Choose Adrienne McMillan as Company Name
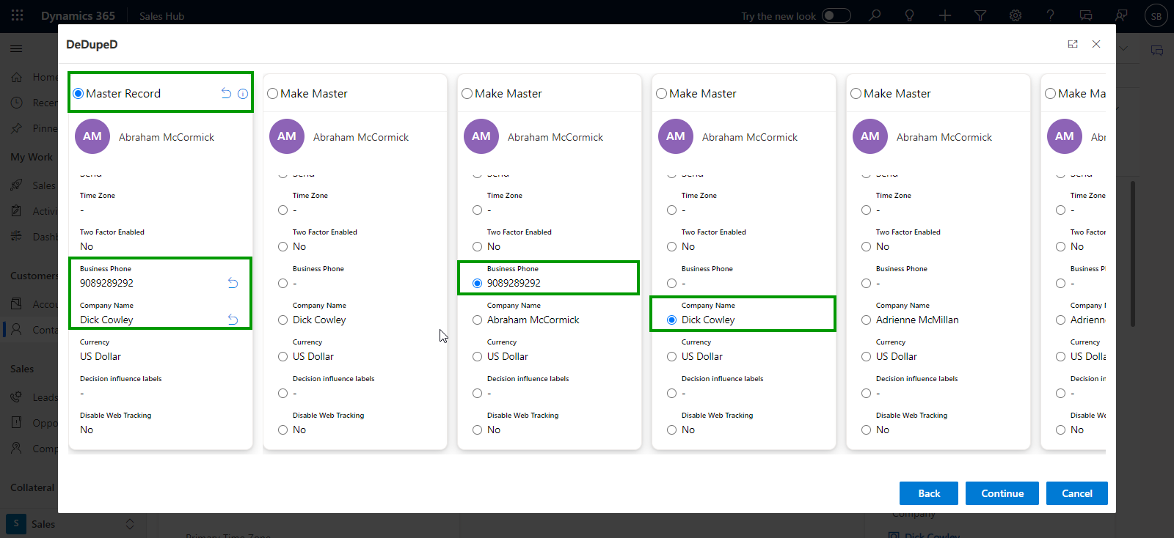 click(867, 320)
